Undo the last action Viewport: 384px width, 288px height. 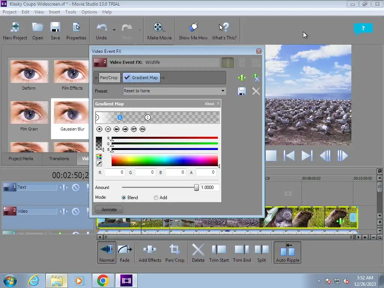pyautogui.click(x=101, y=31)
